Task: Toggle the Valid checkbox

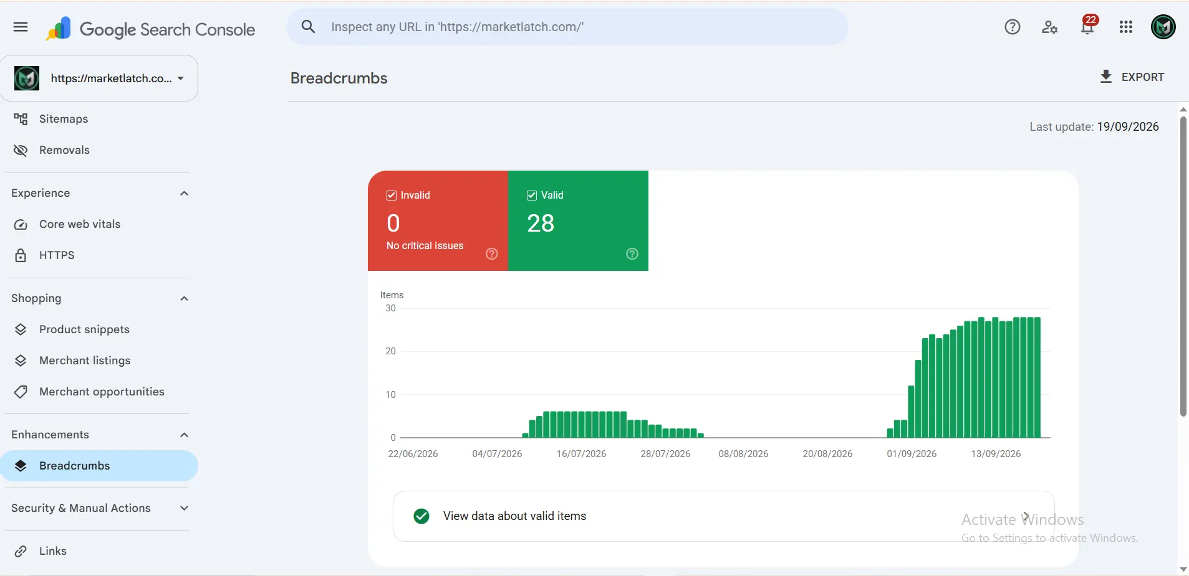Action: 532,196
